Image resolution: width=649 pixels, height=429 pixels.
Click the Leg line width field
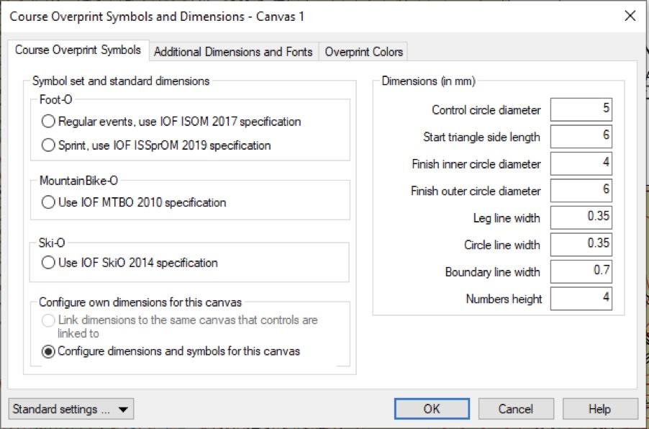tap(581, 217)
